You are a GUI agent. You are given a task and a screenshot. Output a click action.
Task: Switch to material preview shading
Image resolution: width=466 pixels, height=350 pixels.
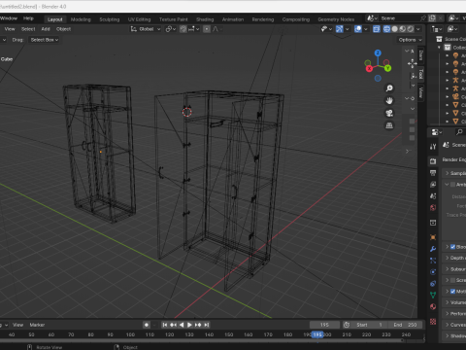[x=402, y=29]
